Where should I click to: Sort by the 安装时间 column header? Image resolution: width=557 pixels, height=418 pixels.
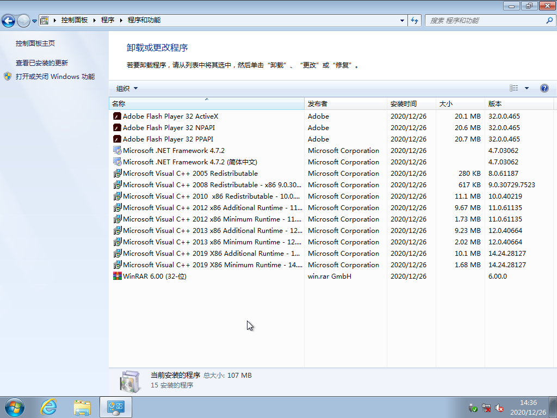(x=411, y=104)
